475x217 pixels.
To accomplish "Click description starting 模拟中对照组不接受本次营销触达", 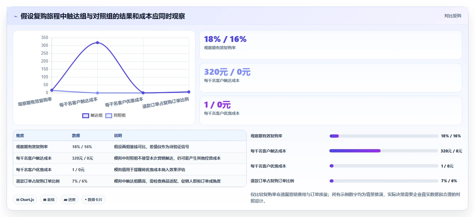I will pos(167,158).
